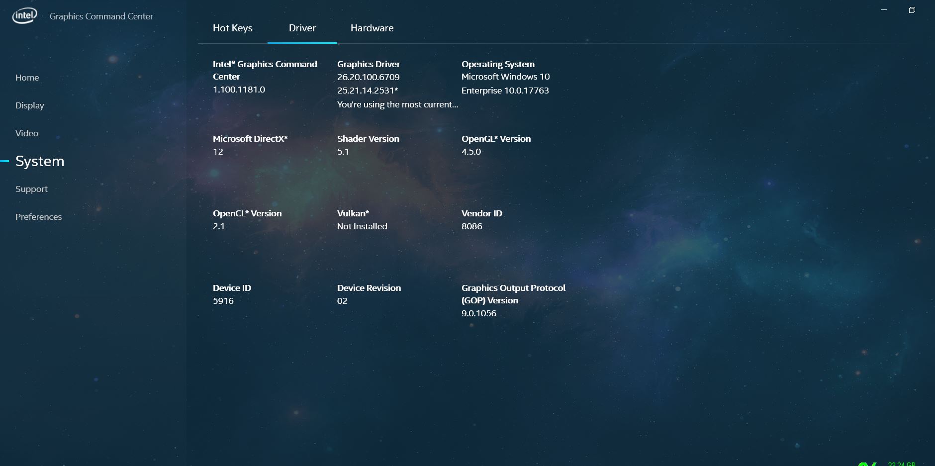Open the Display section
935x466 pixels.
(30, 105)
